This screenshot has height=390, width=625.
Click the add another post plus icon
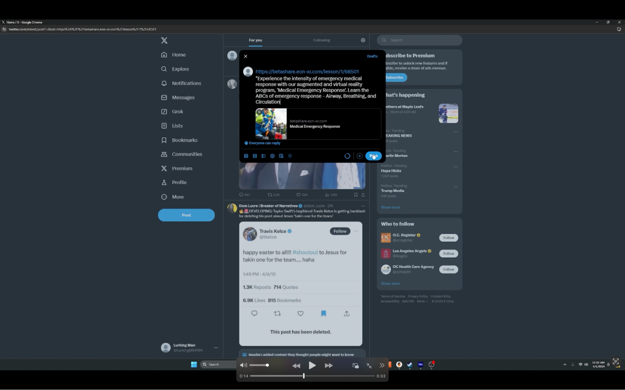coord(359,156)
